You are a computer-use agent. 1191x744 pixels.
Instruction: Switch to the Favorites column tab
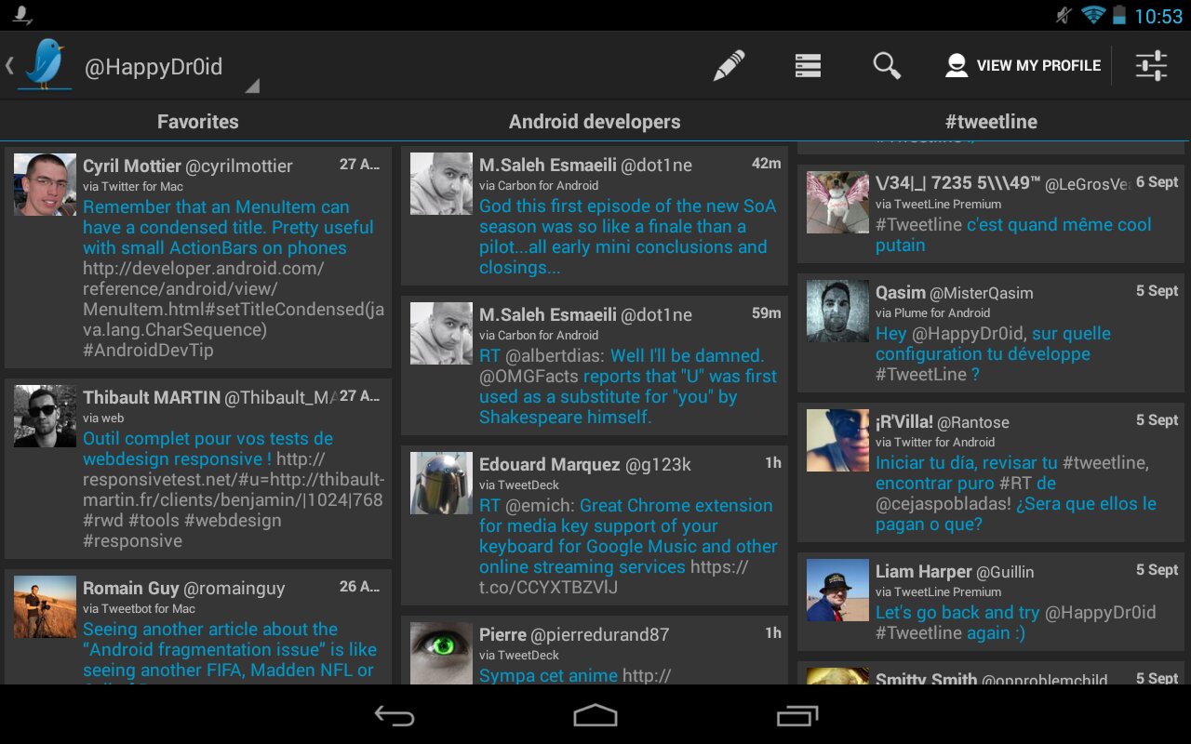(x=197, y=122)
